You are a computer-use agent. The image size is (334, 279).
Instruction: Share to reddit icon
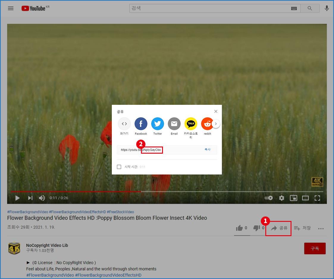(x=207, y=124)
